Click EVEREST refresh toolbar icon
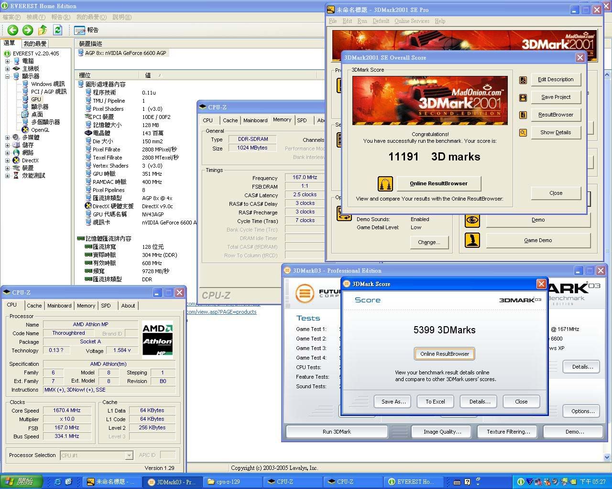Viewport: 612px width, 489px height. tap(58, 30)
